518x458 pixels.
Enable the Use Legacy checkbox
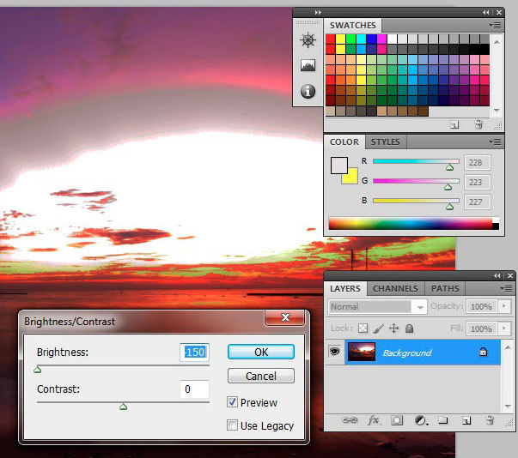pyautogui.click(x=233, y=425)
